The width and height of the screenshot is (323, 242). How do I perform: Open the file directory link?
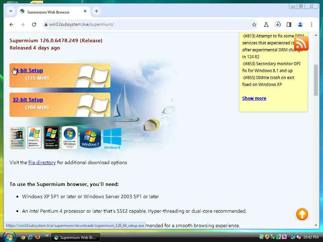click(x=42, y=163)
